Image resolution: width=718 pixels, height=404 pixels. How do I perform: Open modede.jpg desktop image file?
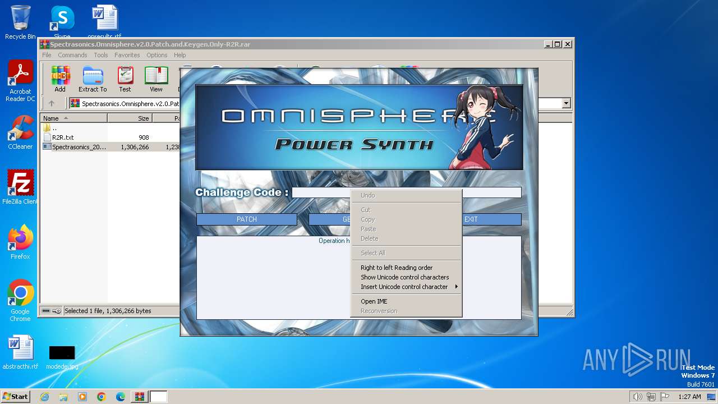62,357
